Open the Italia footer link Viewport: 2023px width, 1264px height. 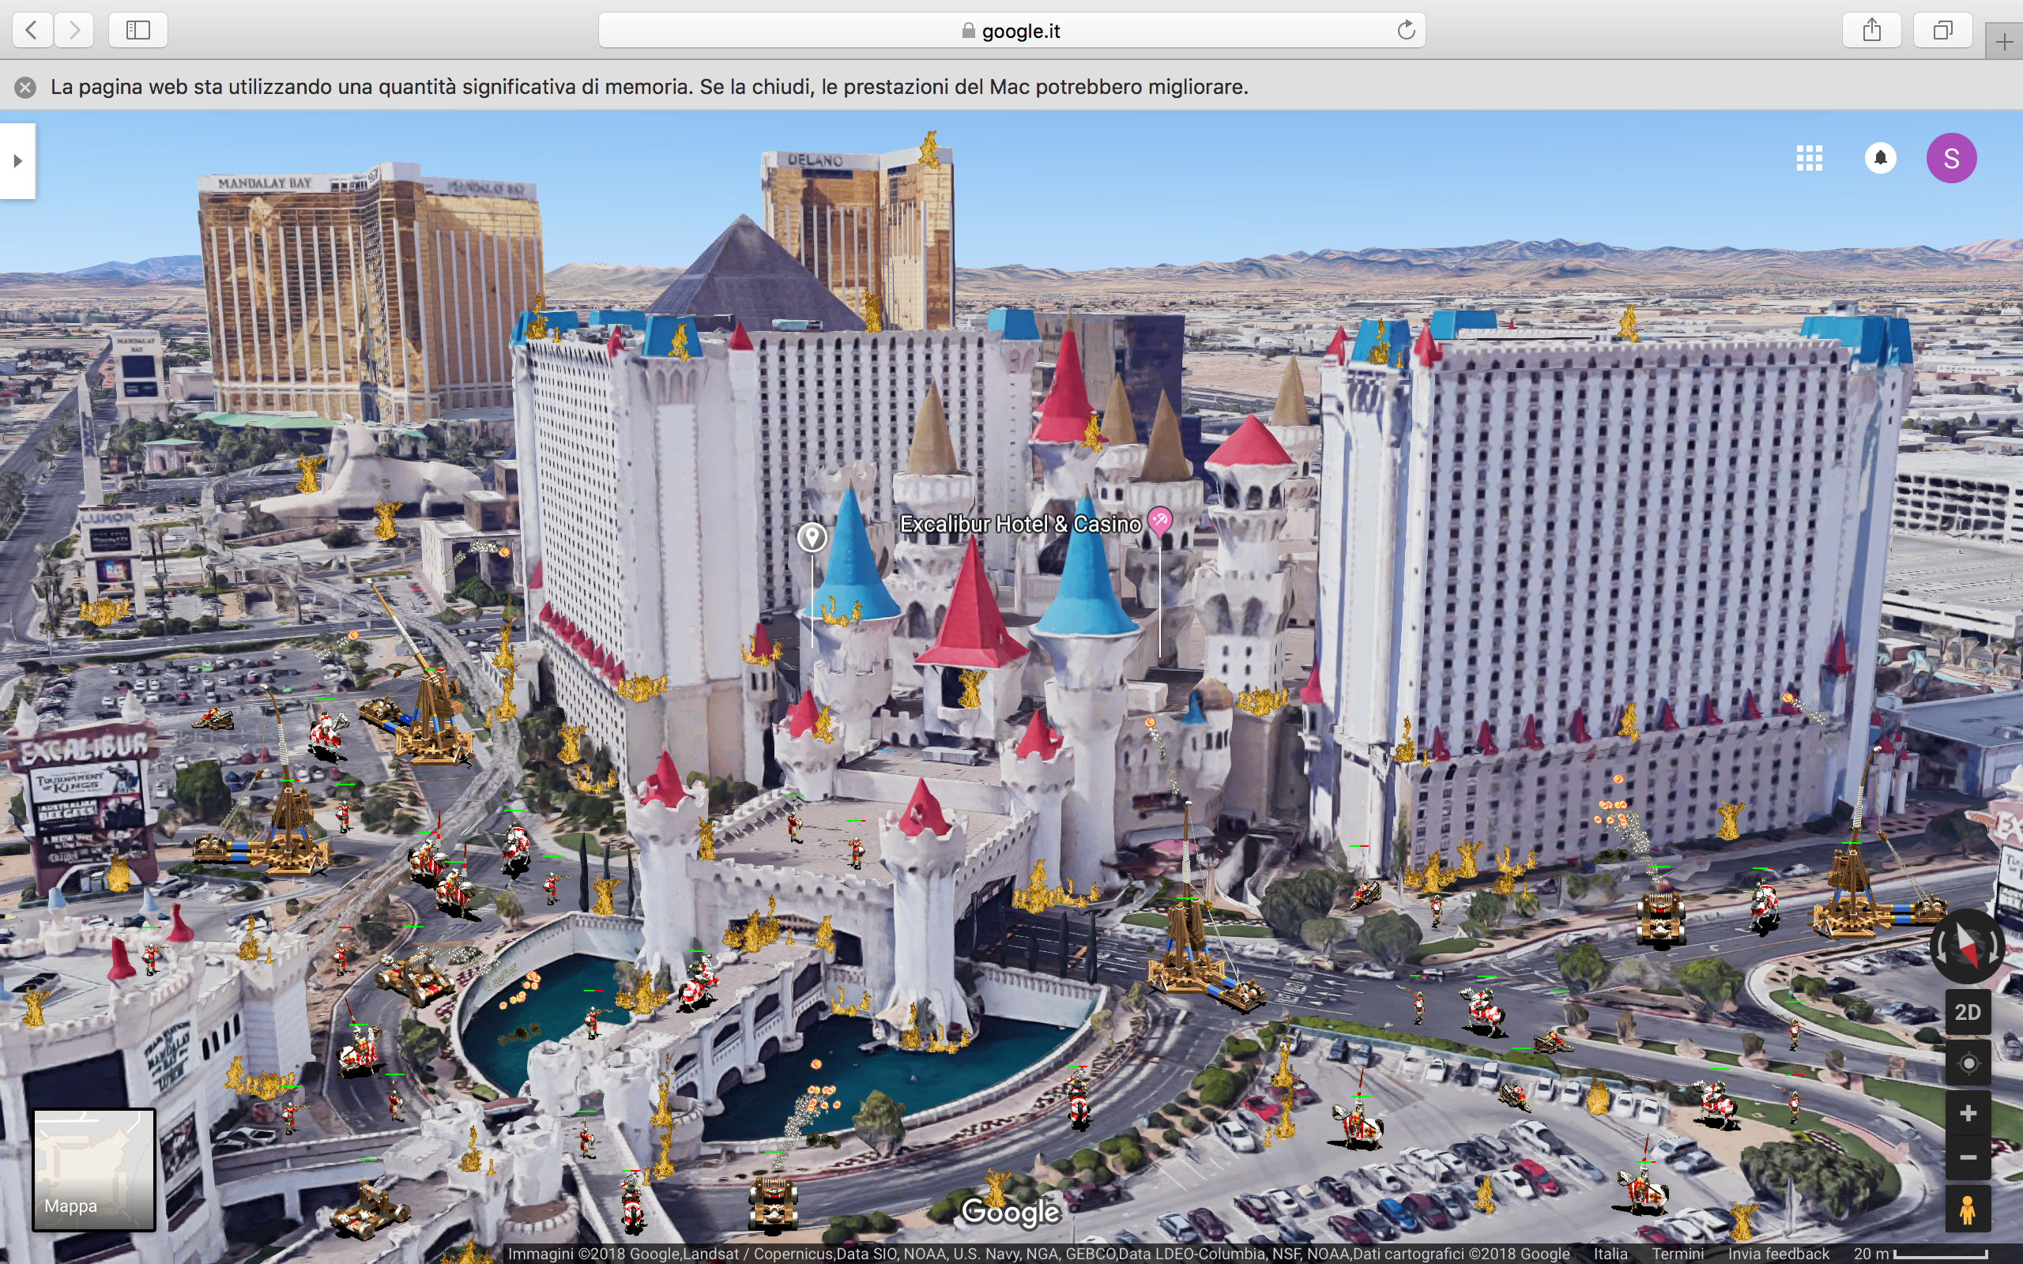1610,1253
